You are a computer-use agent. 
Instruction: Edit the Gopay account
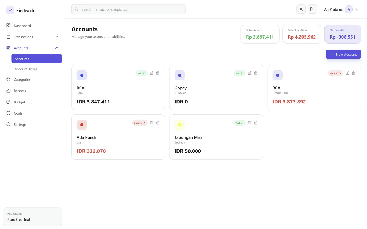tap(250, 73)
